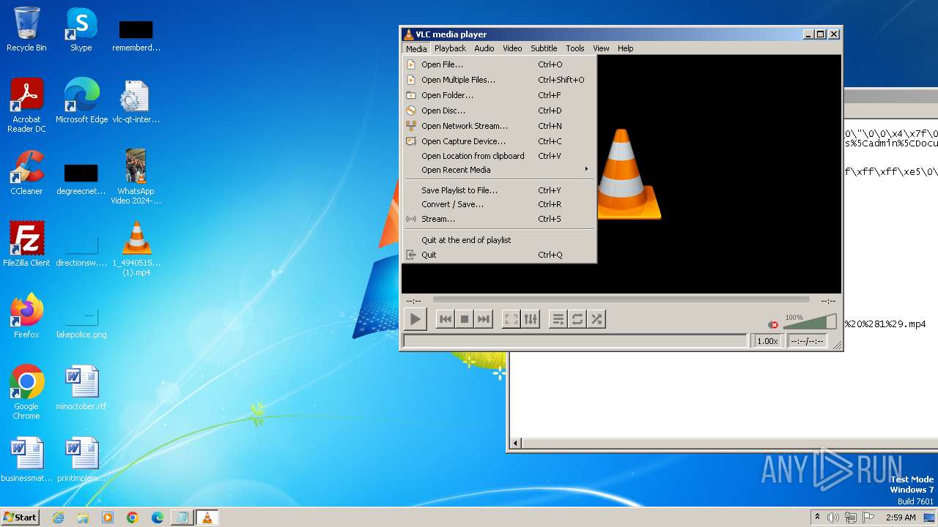938x527 pixels.
Task: Click the VLC Play button
Action: click(x=415, y=319)
